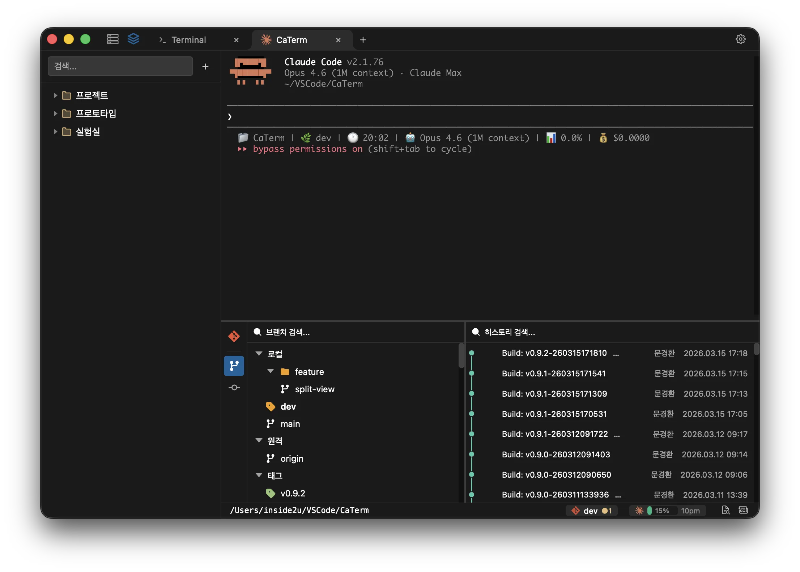800x572 pixels.
Task: Click the server list view icon
Action: click(x=112, y=39)
